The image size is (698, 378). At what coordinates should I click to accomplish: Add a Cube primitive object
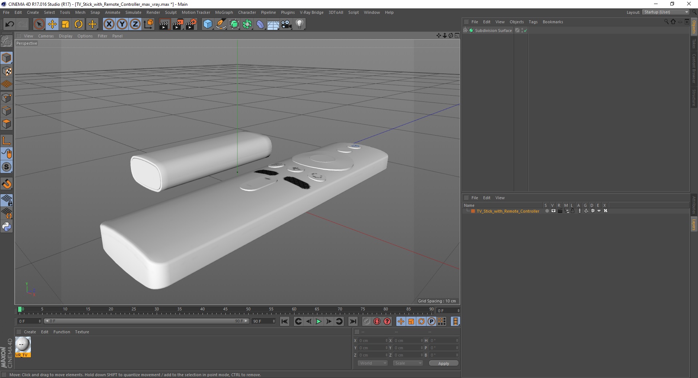[x=208, y=24]
